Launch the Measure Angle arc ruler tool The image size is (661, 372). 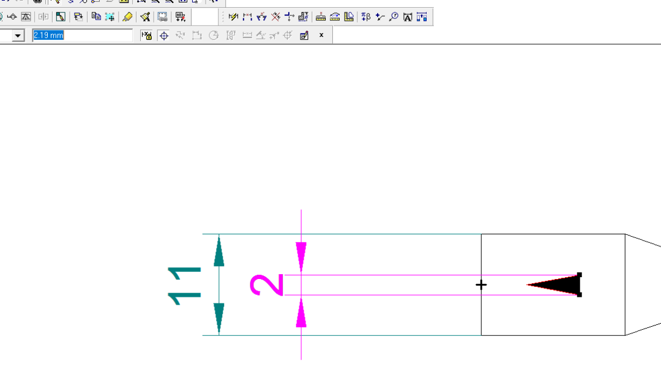[x=335, y=17]
